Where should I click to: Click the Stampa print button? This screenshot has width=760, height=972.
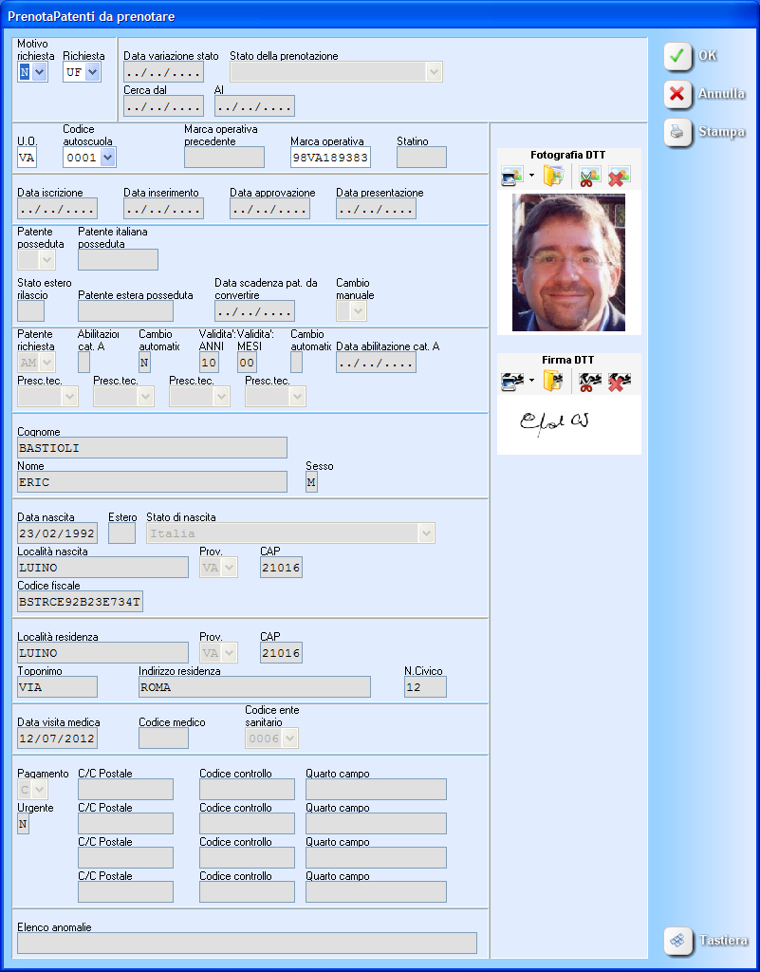[705, 132]
